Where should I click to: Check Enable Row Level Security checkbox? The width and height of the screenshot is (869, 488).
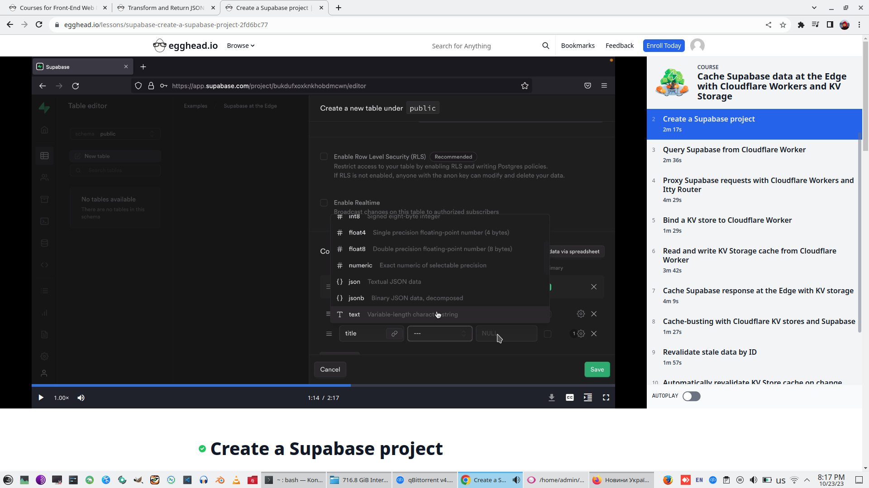click(324, 157)
